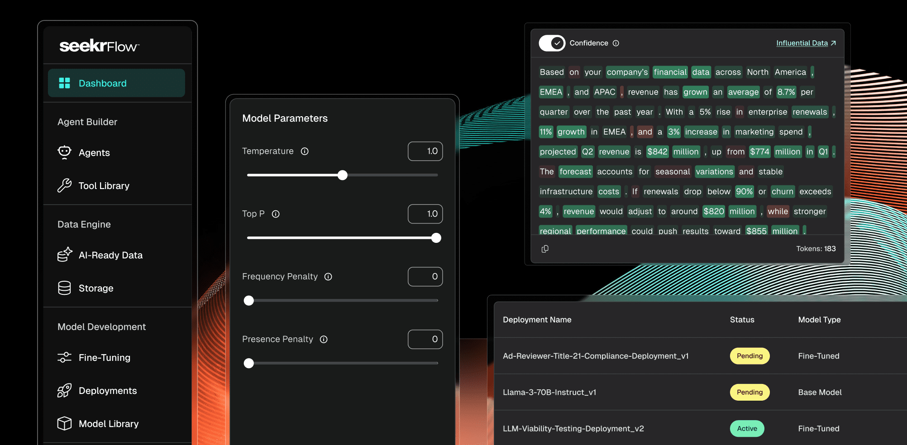The width and height of the screenshot is (907, 445).
Task: Click the Active status badge
Action: pos(747,428)
